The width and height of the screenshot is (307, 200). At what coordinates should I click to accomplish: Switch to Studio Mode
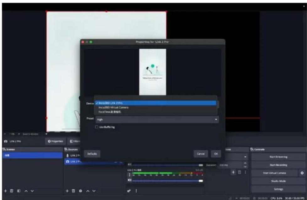[x=278, y=181]
